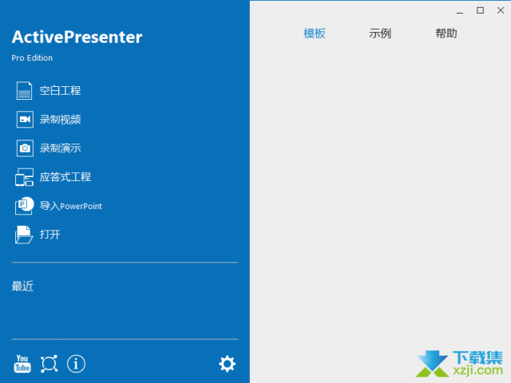The height and width of the screenshot is (383, 511).
Task: Select 空白工程 to create a blank project
Action: pyautogui.click(x=61, y=90)
